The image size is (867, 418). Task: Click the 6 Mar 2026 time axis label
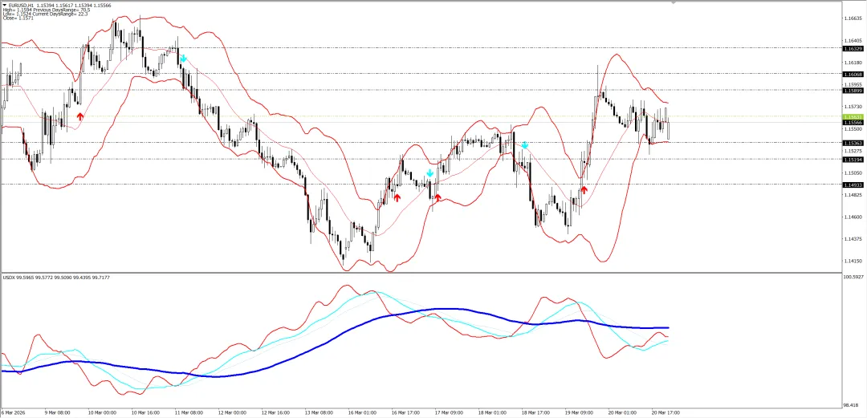14,412
